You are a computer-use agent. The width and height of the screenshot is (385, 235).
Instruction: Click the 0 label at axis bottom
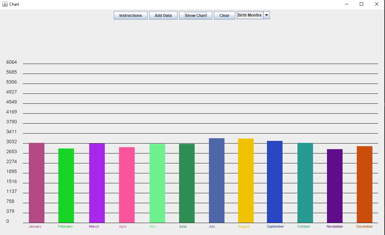click(x=7, y=221)
